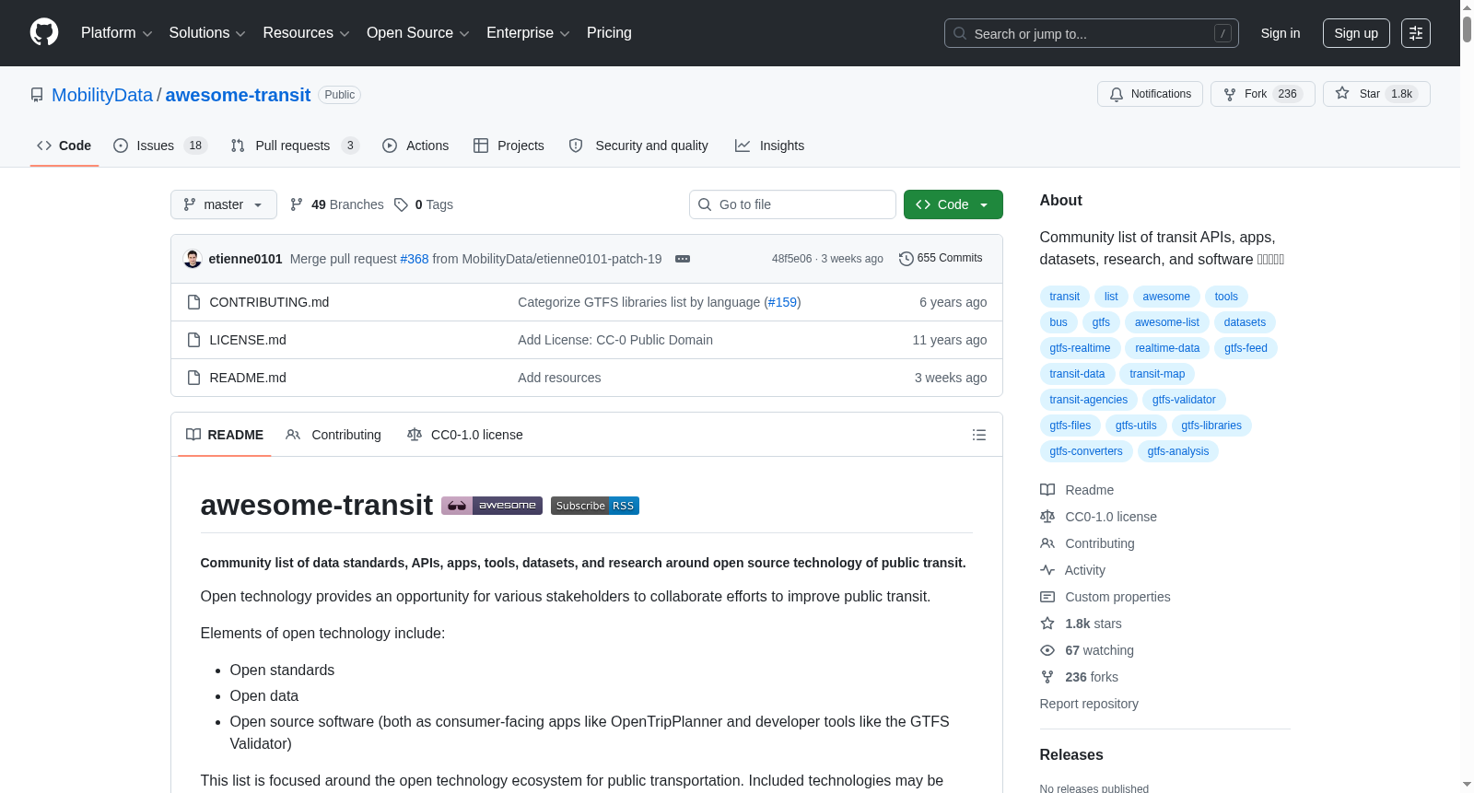The image size is (1474, 793).
Task: Click the Custom properties icon
Action: [1047, 597]
